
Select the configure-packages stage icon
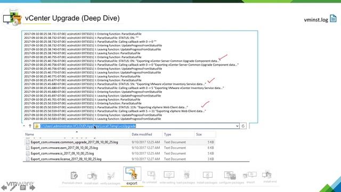(x=230, y=175)
